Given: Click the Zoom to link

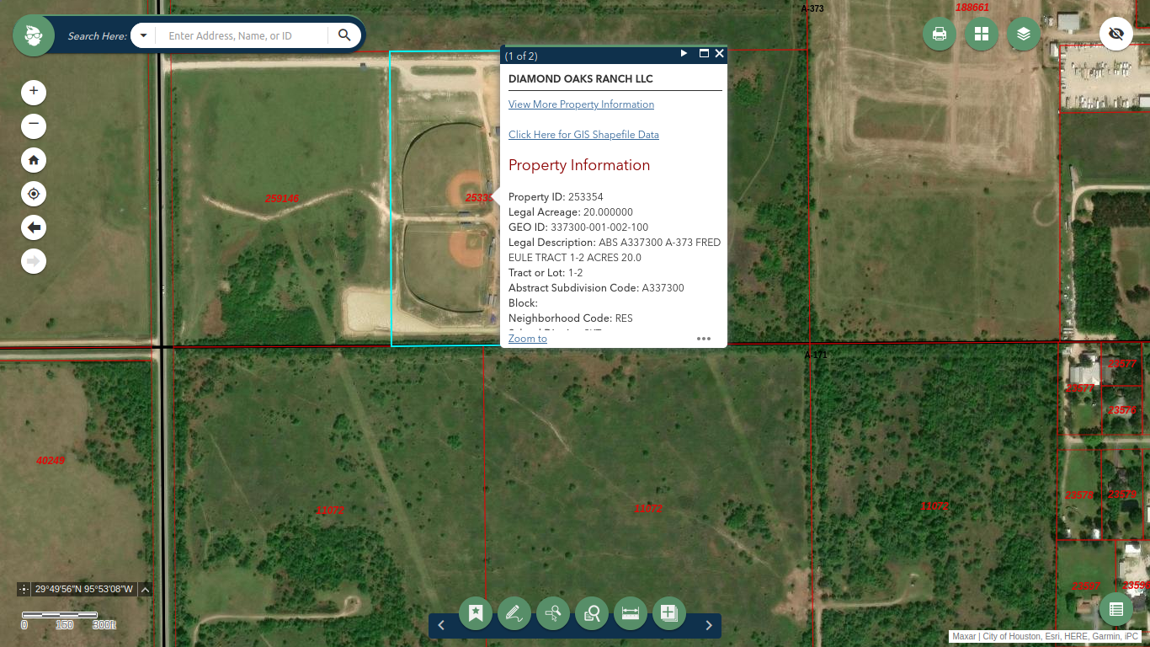Looking at the screenshot, I should pos(528,339).
